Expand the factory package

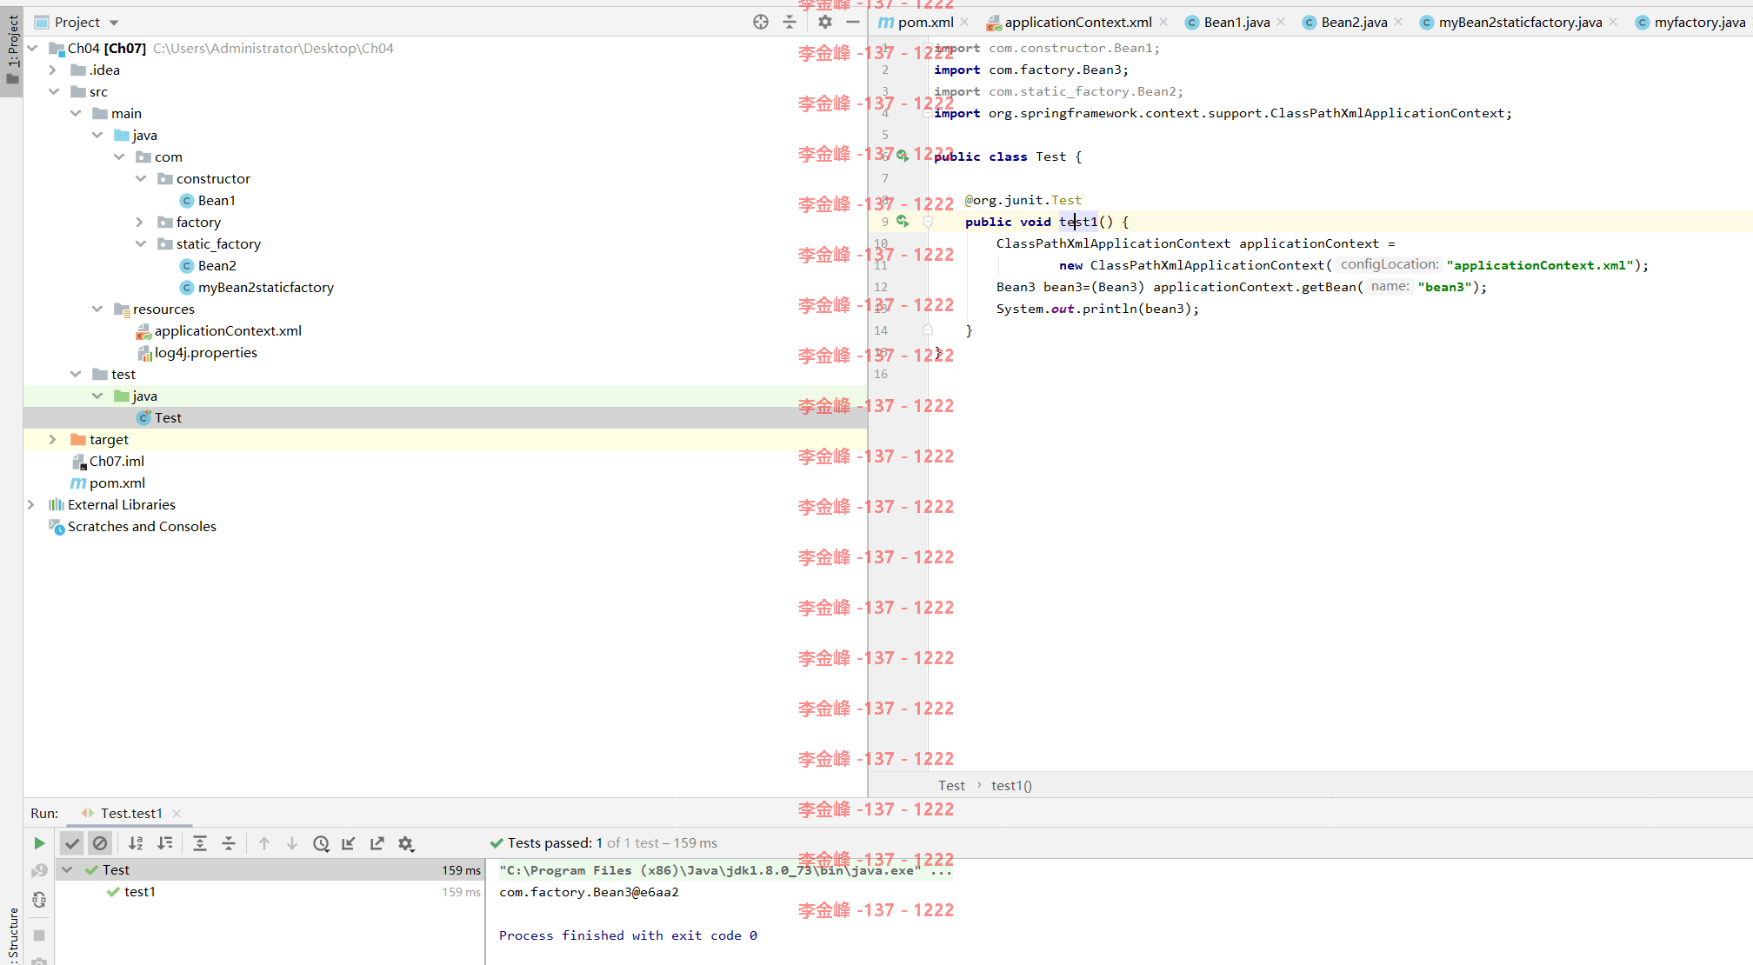[x=139, y=222]
